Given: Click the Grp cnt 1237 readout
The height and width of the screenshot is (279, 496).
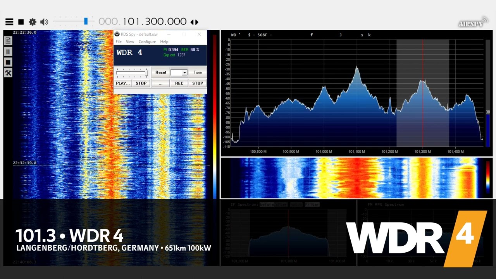Looking at the screenshot, I should tap(174, 55).
